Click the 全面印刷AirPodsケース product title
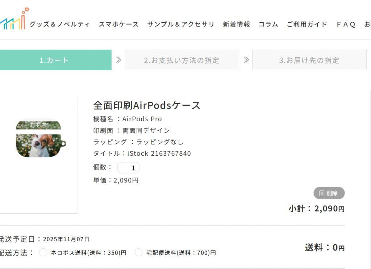The width and height of the screenshot is (371, 269). point(147,105)
